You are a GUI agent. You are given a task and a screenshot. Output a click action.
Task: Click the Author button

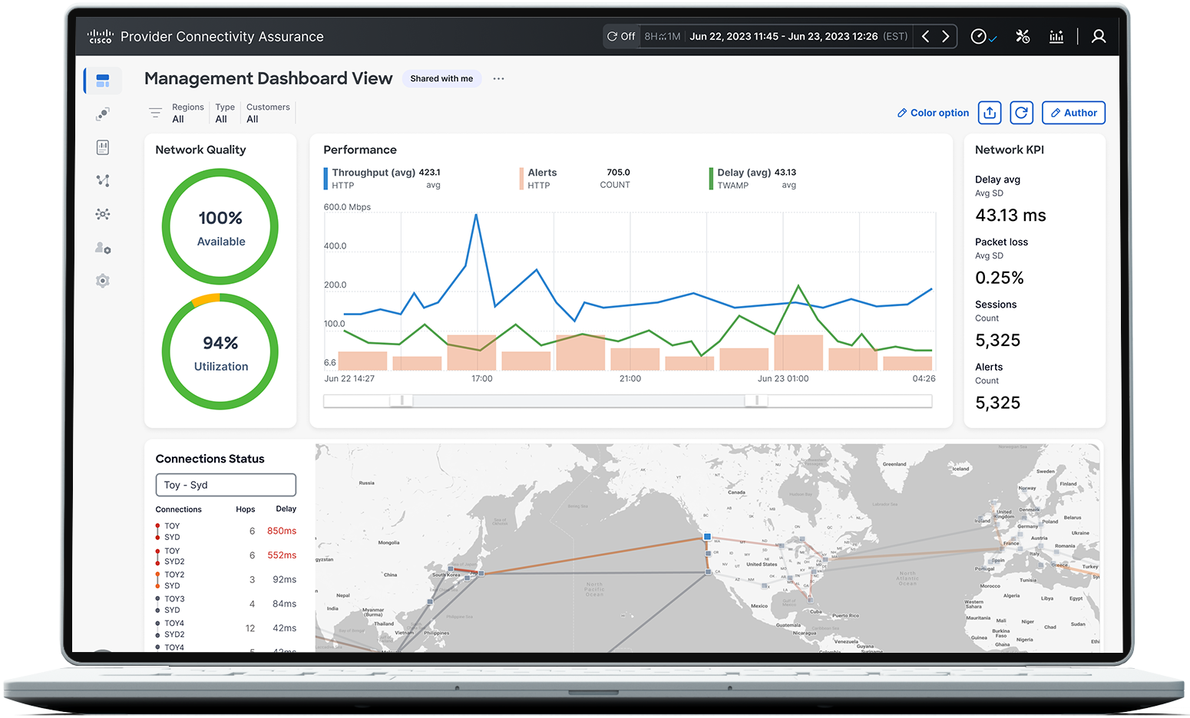(1073, 112)
